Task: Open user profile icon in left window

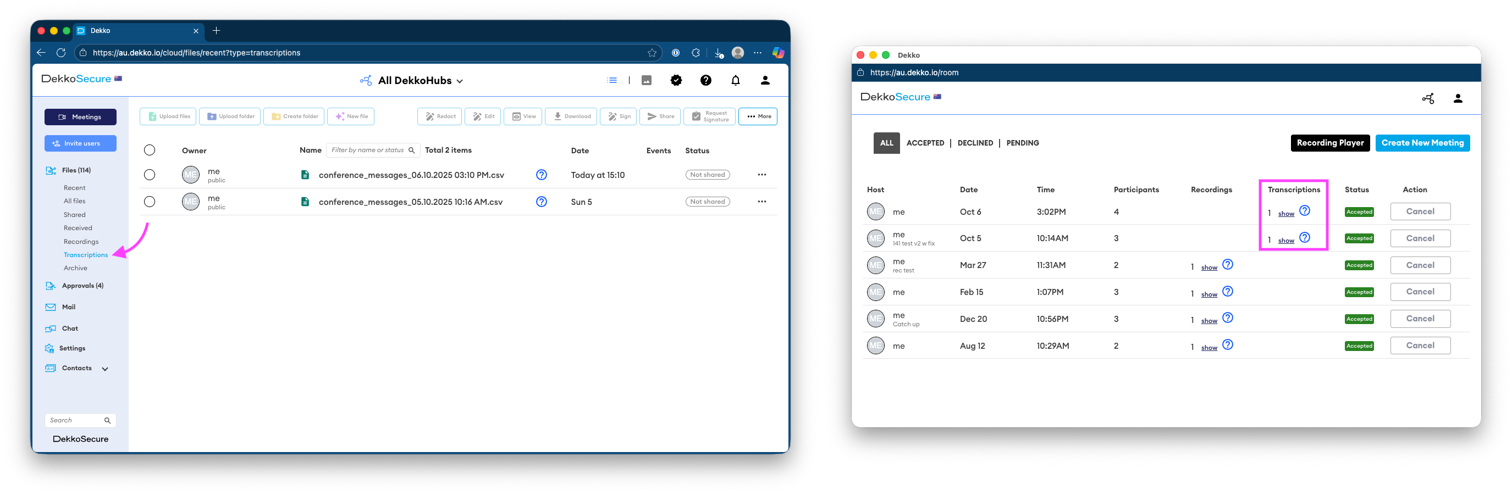Action: pyautogui.click(x=765, y=80)
